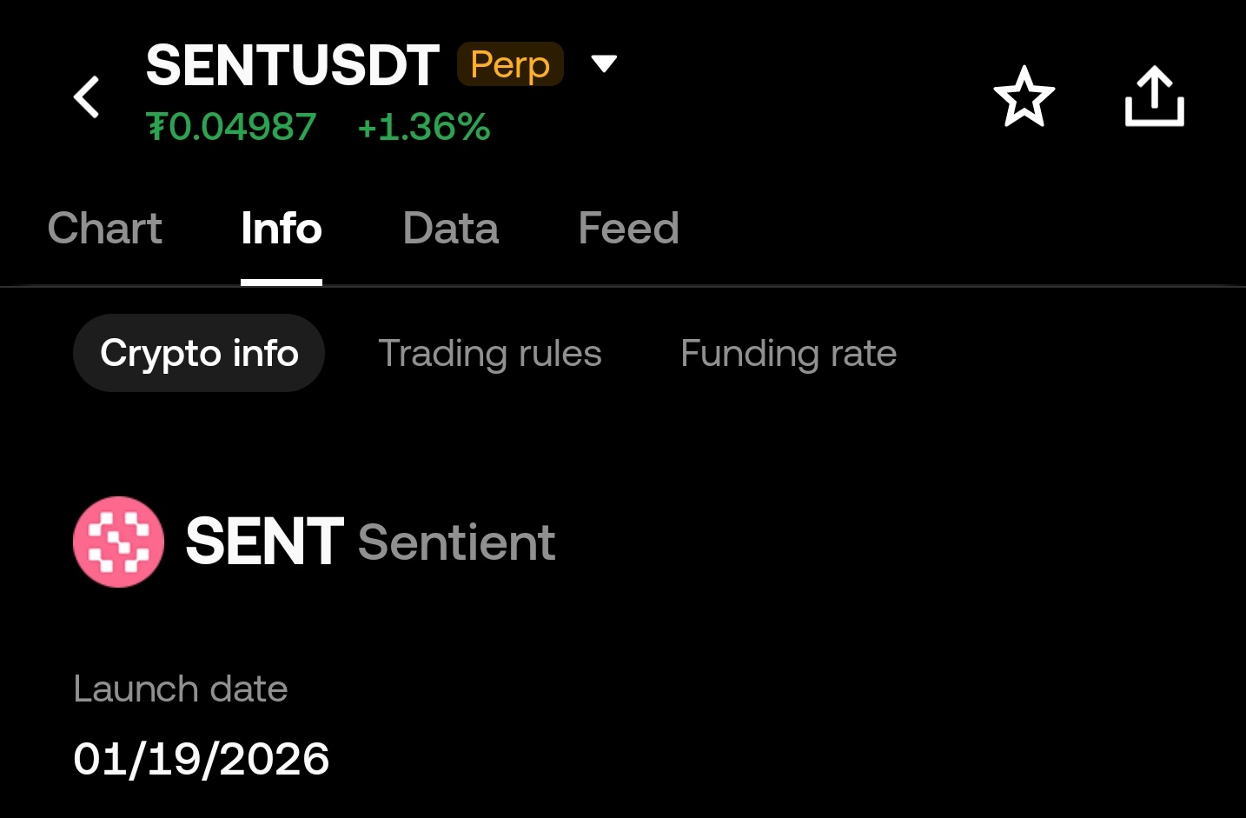1246x818 pixels.
Task: Click the pink Sentient coin logo
Action: [118, 542]
